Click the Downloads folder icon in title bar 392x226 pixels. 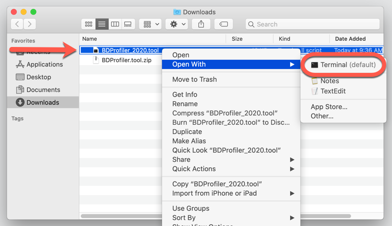click(177, 12)
